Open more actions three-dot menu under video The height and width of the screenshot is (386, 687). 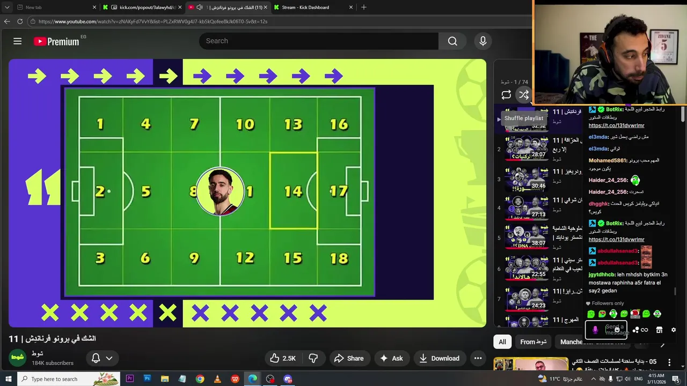(x=478, y=358)
